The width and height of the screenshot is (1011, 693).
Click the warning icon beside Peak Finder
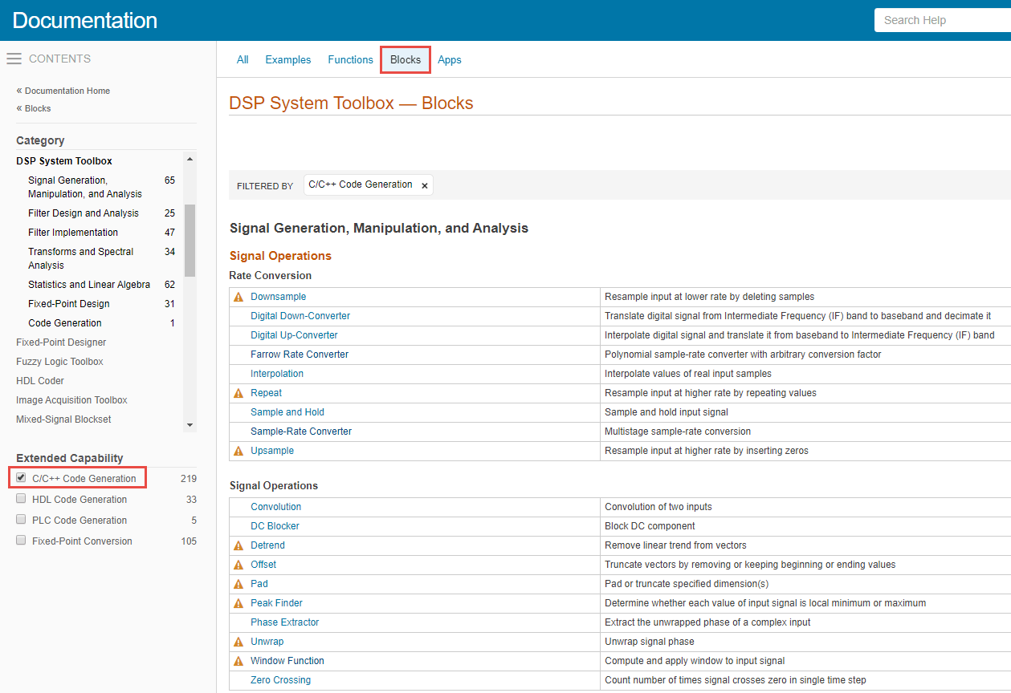click(x=238, y=602)
